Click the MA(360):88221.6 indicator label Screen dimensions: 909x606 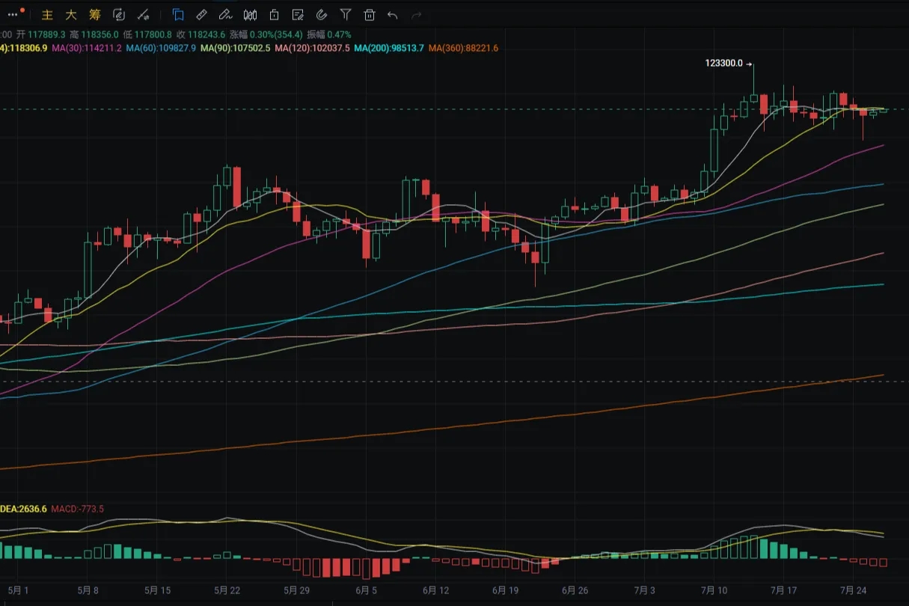point(463,48)
